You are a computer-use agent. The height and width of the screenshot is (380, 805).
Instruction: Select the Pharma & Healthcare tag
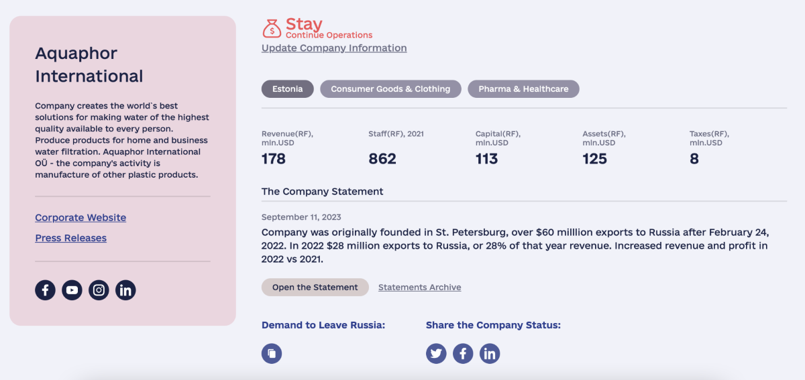click(x=523, y=89)
